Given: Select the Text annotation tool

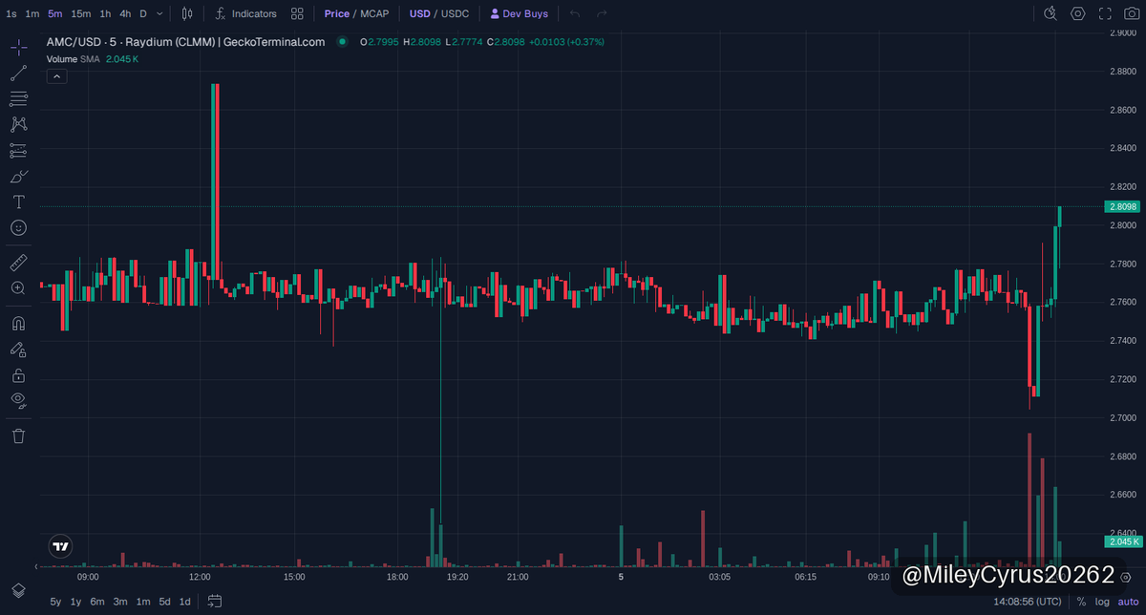Looking at the screenshot, I should pyautogui.click(x=18, y=201).
